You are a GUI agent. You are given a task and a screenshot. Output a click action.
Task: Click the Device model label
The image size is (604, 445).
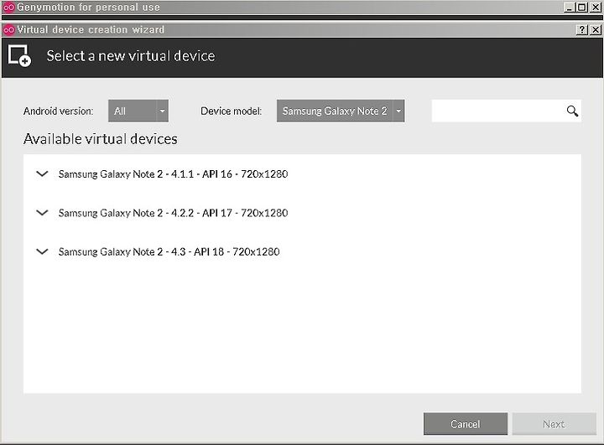[232, 111]
